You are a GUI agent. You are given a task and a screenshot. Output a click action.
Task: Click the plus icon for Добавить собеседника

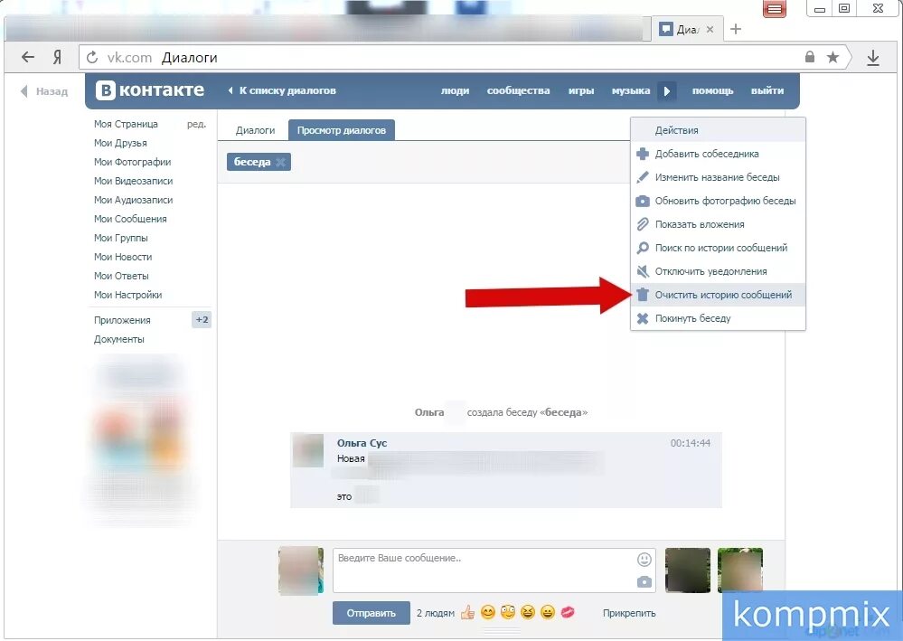coord(643,154)
